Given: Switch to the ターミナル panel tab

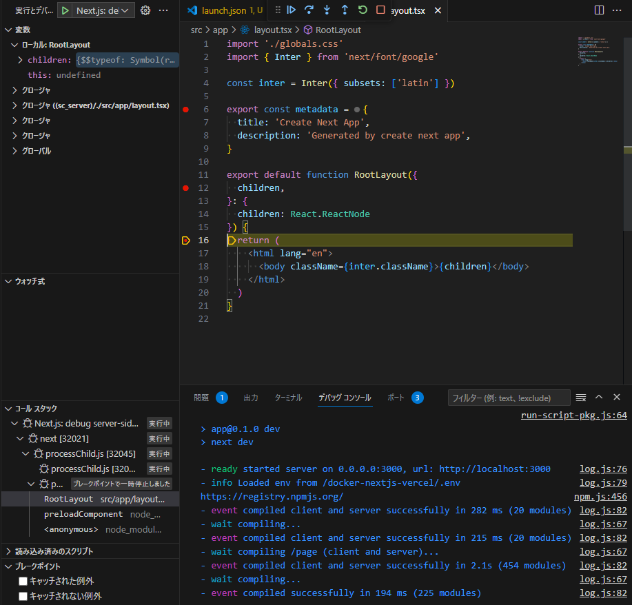Looking at the screenshot, I should pyautogui.click(x=288, y=398).
